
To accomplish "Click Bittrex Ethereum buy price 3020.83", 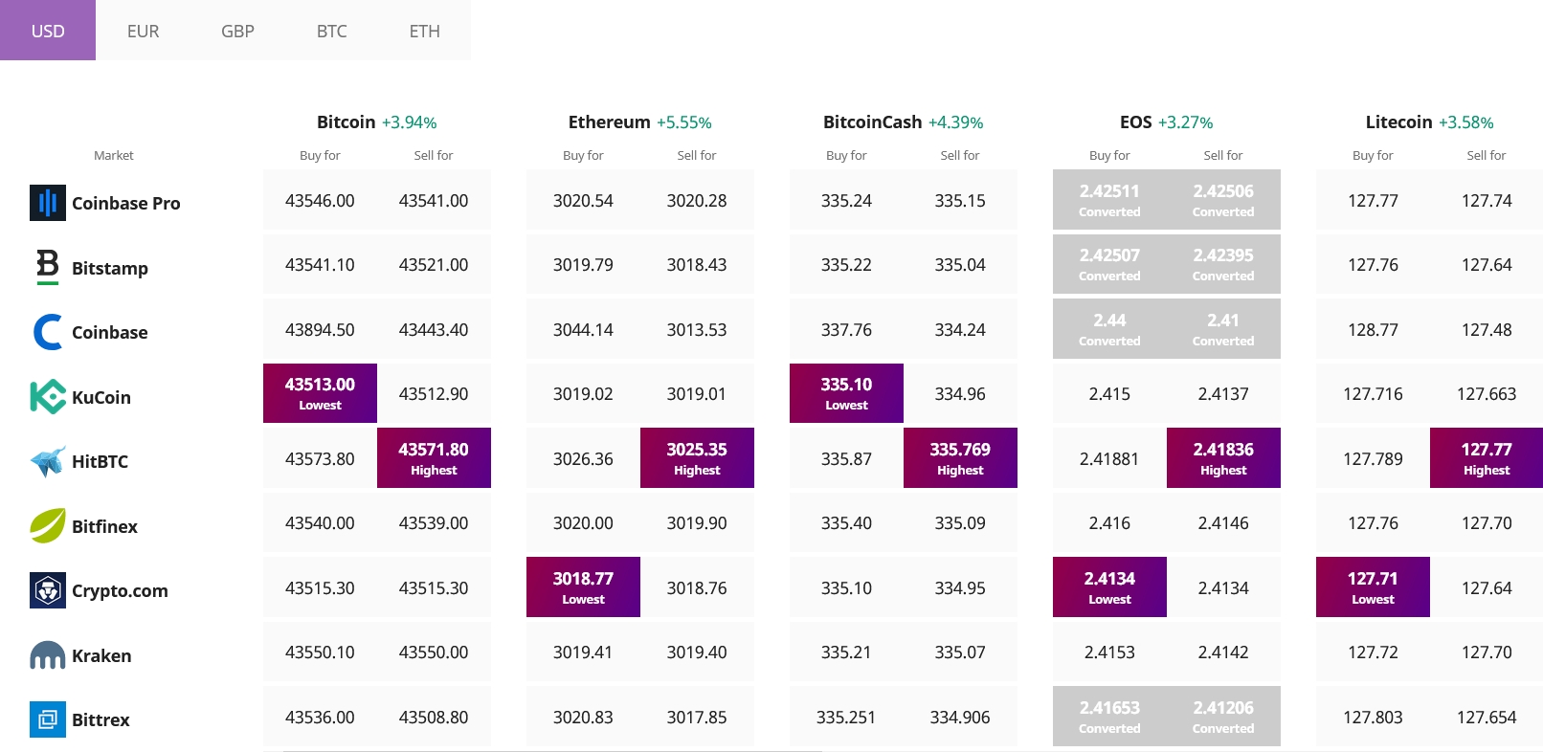I will pos(583,718).
